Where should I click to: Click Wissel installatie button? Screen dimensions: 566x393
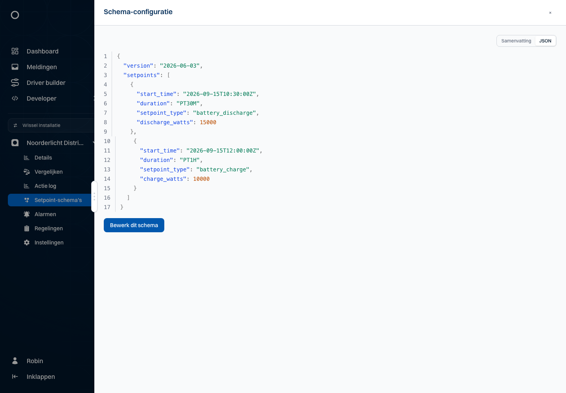51,125
